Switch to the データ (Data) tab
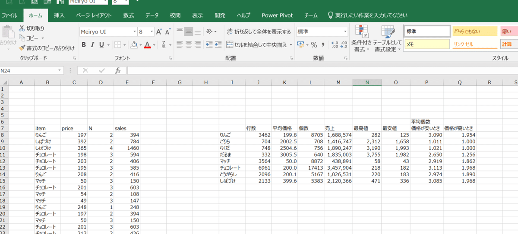 tap(152, 15)
